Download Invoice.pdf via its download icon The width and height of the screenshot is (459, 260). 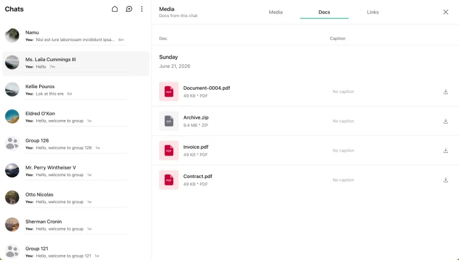[x=446, y=150]
